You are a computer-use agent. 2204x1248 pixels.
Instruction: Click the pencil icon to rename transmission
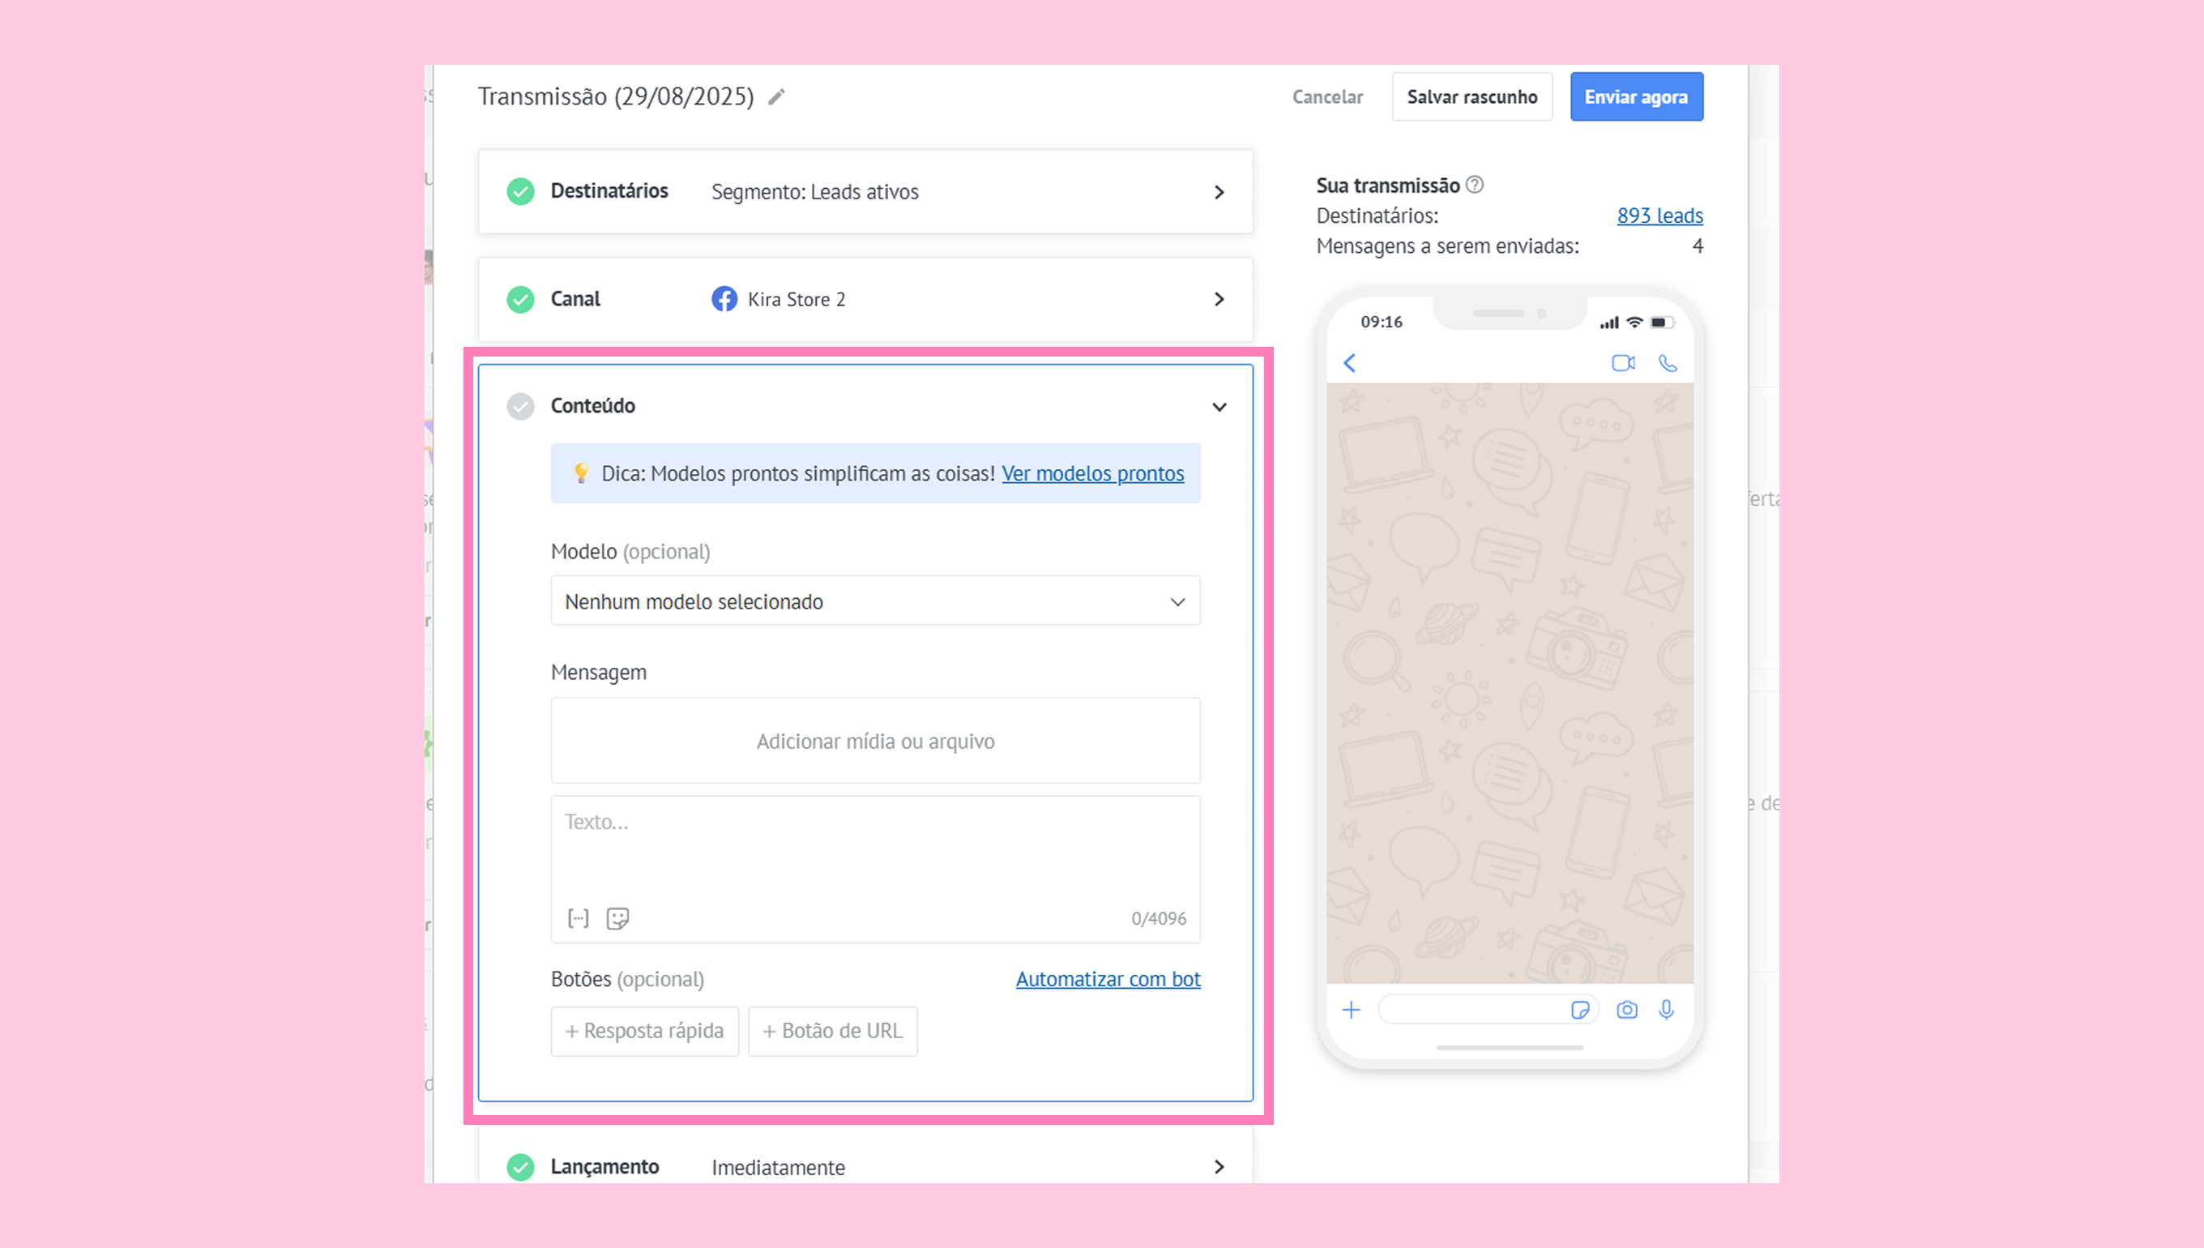click(x=776, y=97)
